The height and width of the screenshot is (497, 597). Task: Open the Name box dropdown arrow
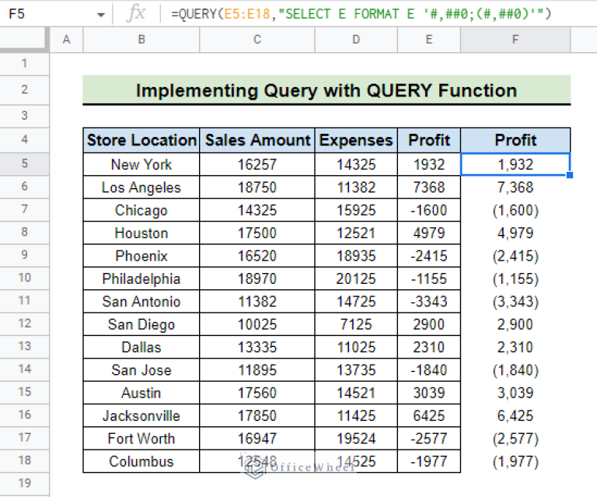click(x=100, y=15)
